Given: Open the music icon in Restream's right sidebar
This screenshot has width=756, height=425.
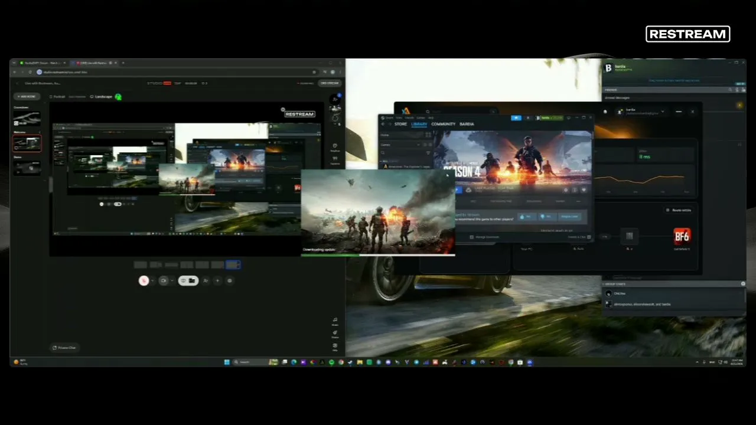Looking at the screenshot, I should tap(335, 321).
